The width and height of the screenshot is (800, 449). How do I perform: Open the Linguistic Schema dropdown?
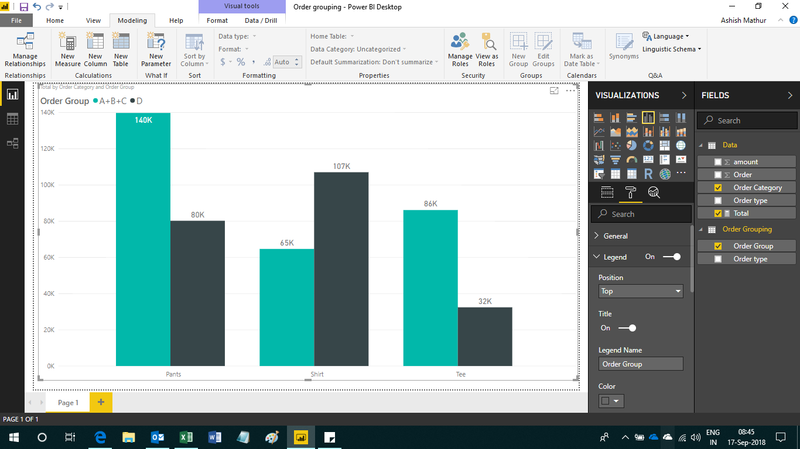(672, 49)
